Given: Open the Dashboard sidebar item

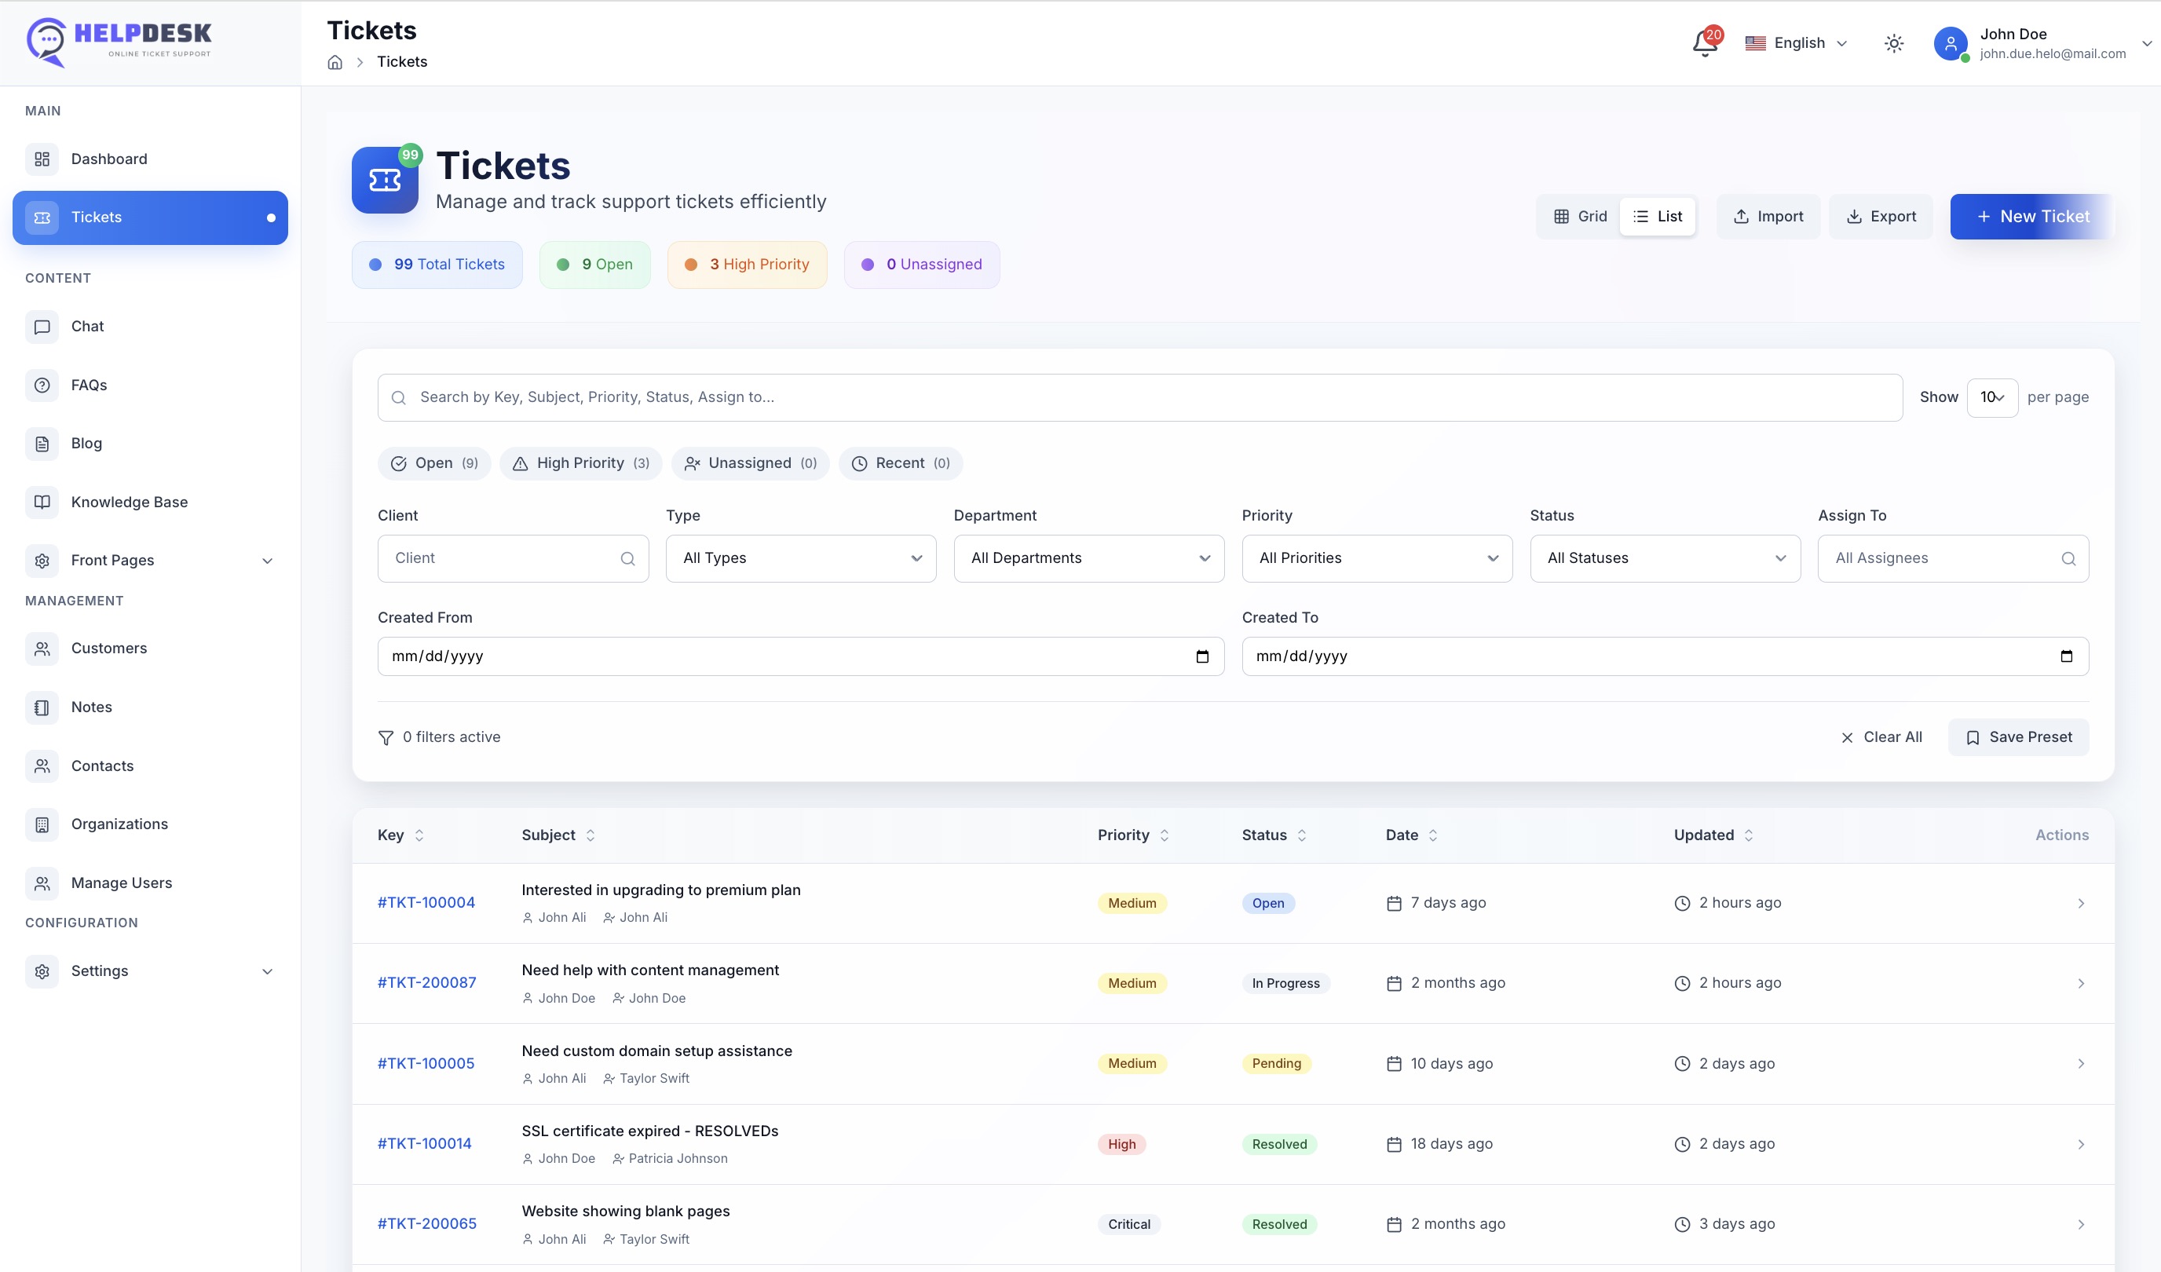Looking at the screenshot, I should pos(109,159).
